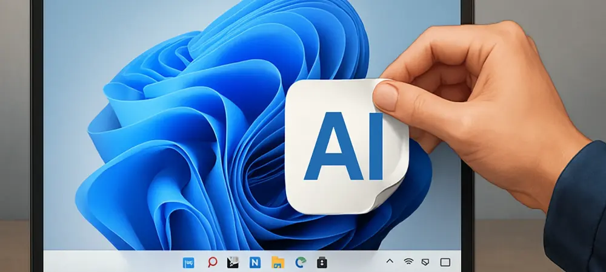Click the letter A on the sticker

click(329, 146)
